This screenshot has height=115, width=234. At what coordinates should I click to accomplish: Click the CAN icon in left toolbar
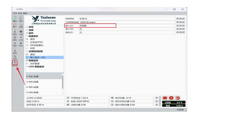pos(21,38)
